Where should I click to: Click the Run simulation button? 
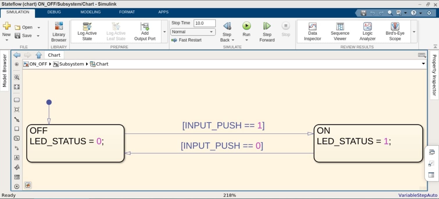246,26
